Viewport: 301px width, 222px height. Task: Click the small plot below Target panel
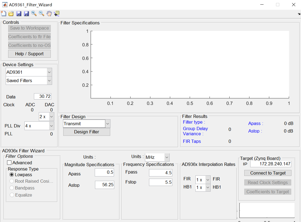pos(267,210)
